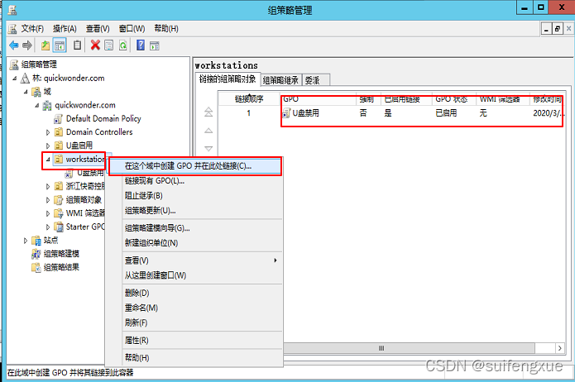This screenshot has width=575, height=382.
Task: Click the red X delete toolbar icon
Action: click(95, 45)
